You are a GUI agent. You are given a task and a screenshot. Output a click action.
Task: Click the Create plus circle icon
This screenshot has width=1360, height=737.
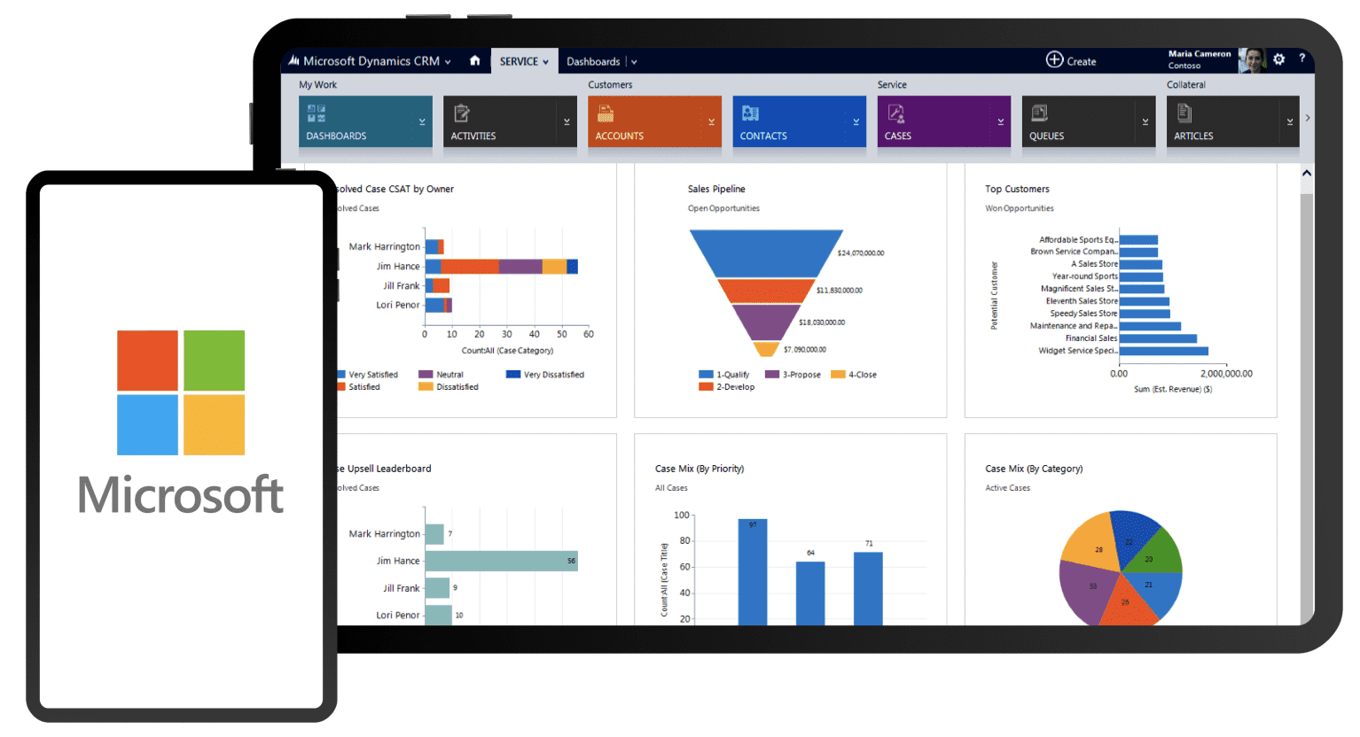click(1054, 59)
